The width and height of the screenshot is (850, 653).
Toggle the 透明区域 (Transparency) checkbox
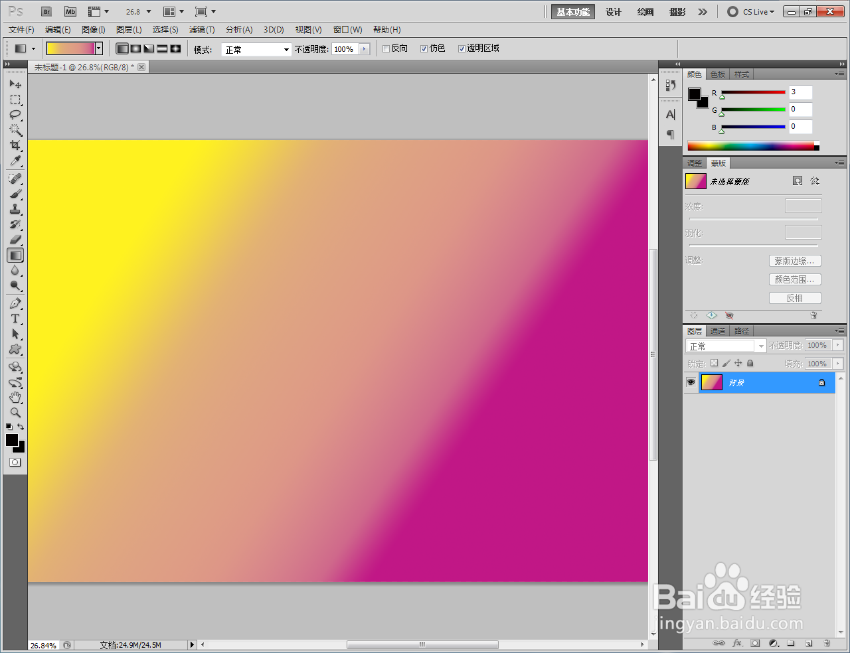462,48
